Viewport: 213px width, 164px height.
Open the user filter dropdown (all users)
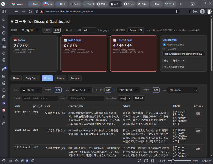(182, 90)
